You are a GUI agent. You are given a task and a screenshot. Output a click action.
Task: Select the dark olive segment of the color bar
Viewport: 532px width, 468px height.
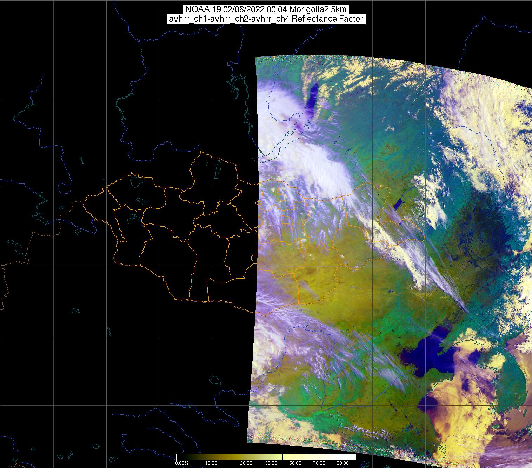pyautogui.click(x=211, y=456)
